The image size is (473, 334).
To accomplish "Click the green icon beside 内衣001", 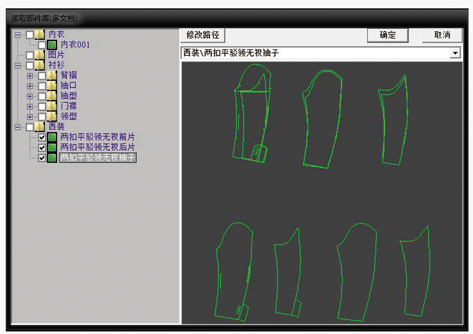I will click(52, 45).
